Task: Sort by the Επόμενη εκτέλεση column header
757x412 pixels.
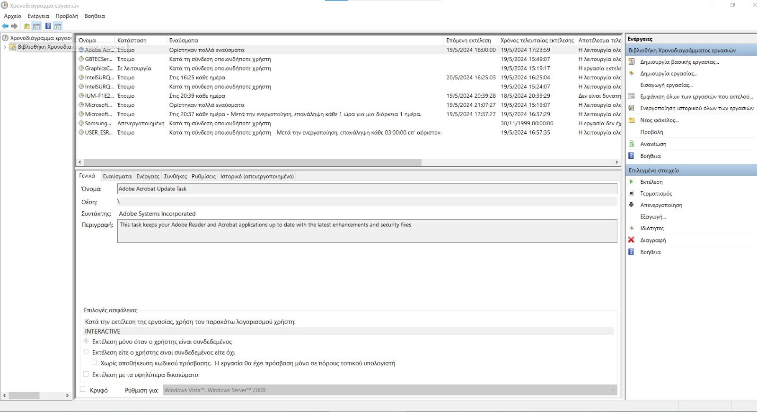Action: [471, 41]
